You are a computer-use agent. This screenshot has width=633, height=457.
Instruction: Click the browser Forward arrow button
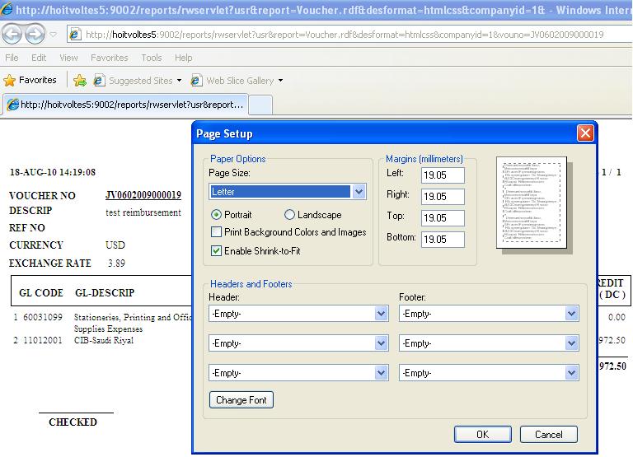pos(35,35)
